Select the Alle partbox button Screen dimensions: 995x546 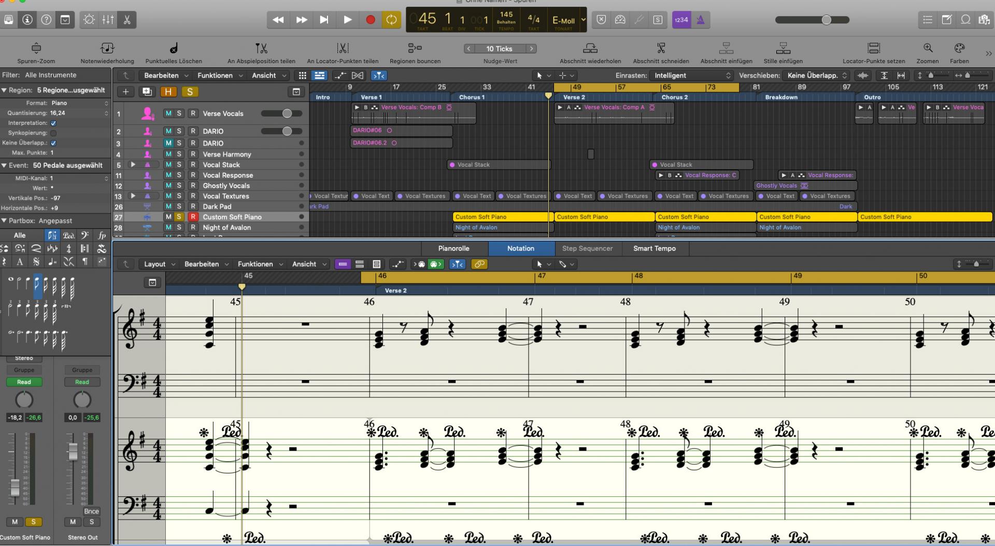[20, 235]
